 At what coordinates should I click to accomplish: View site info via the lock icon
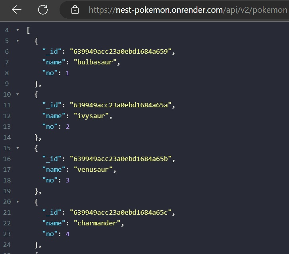click(75, 10)
